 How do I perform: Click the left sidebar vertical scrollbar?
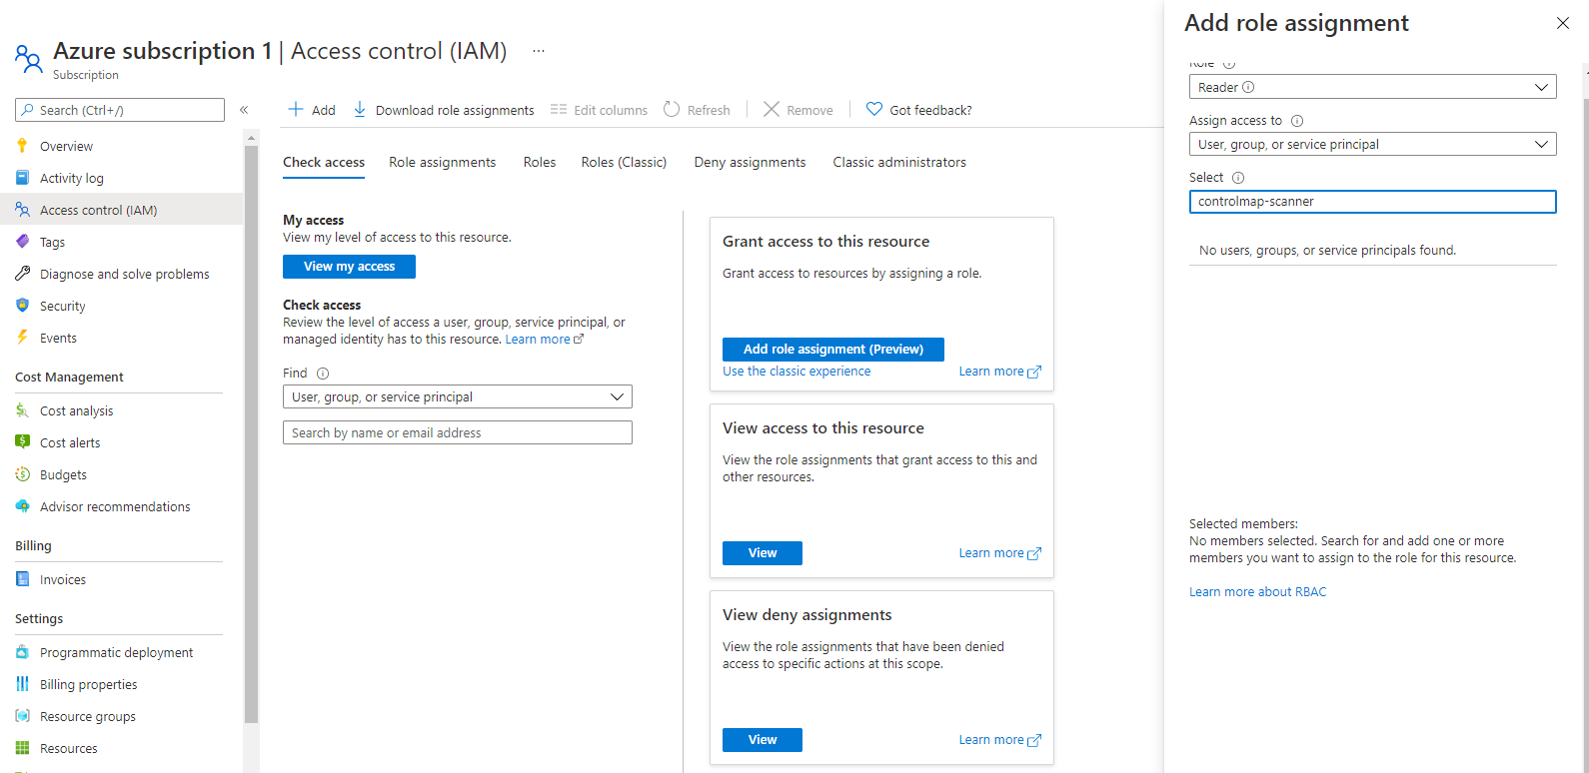click(251, 434)
